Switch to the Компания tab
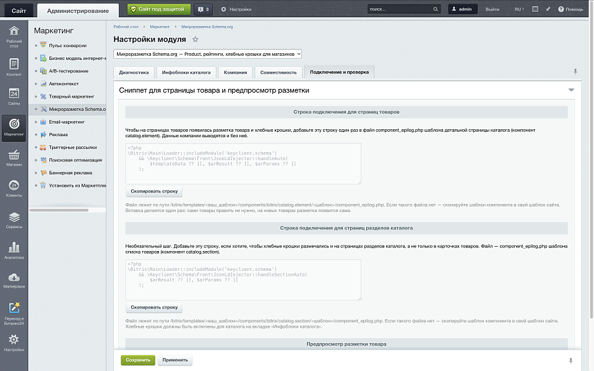Screen dimensions: 594x371 [x=235, y=72]
